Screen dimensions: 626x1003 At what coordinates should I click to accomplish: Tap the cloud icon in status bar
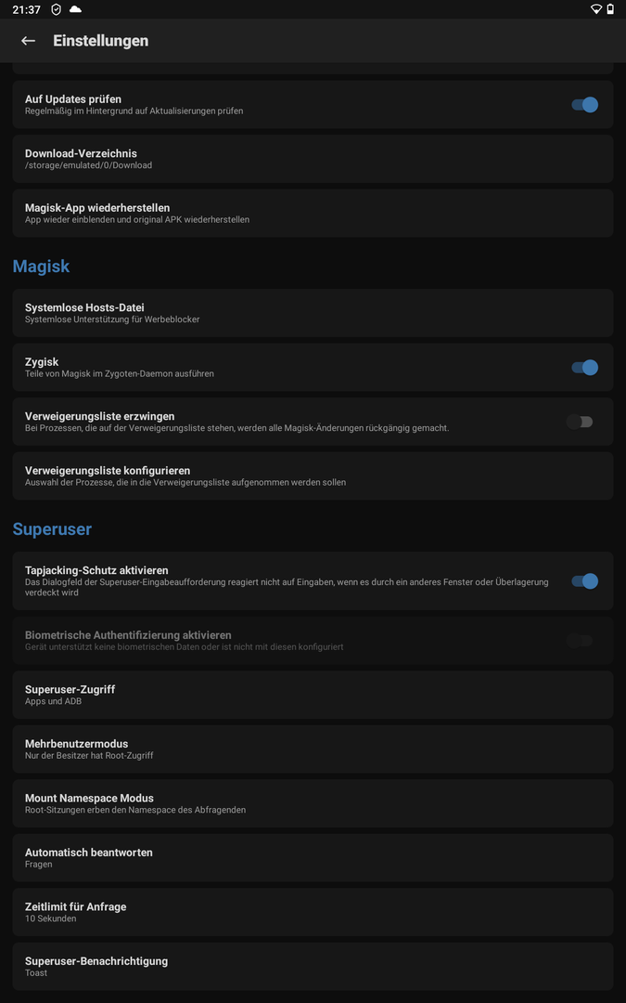pos(75,9)
